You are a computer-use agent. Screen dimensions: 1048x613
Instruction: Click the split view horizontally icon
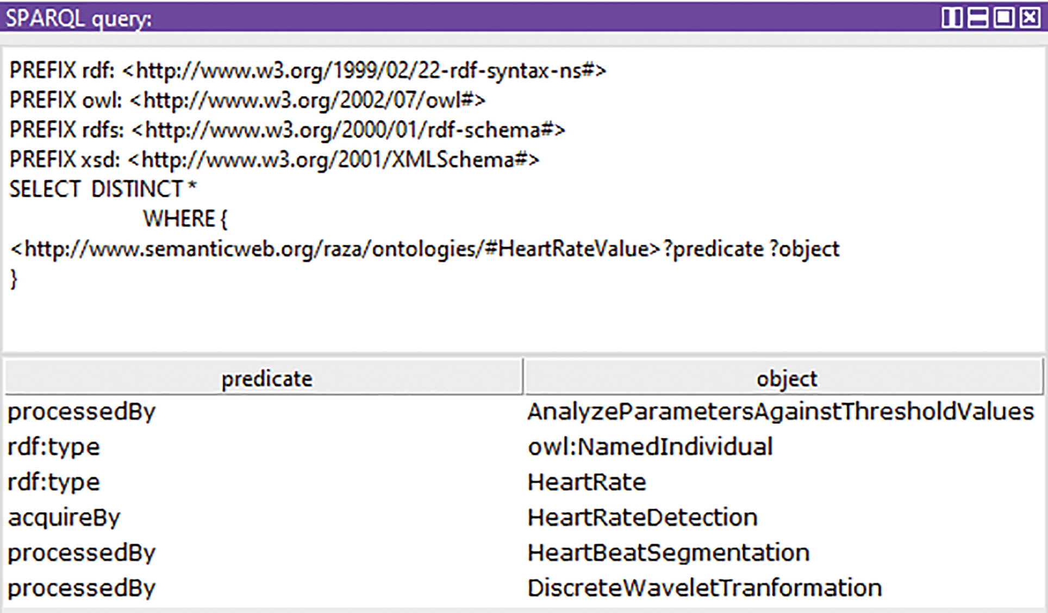tap(978, 17)
